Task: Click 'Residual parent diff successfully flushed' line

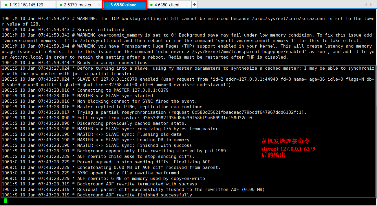Action: click(x=133, y=189)
